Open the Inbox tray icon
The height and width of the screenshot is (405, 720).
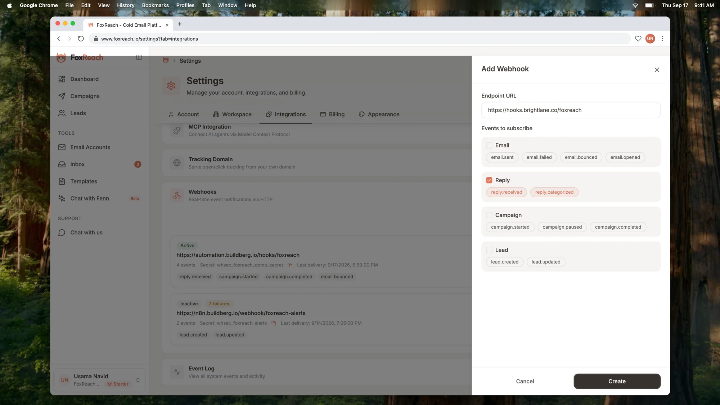[x=62, y=164]
